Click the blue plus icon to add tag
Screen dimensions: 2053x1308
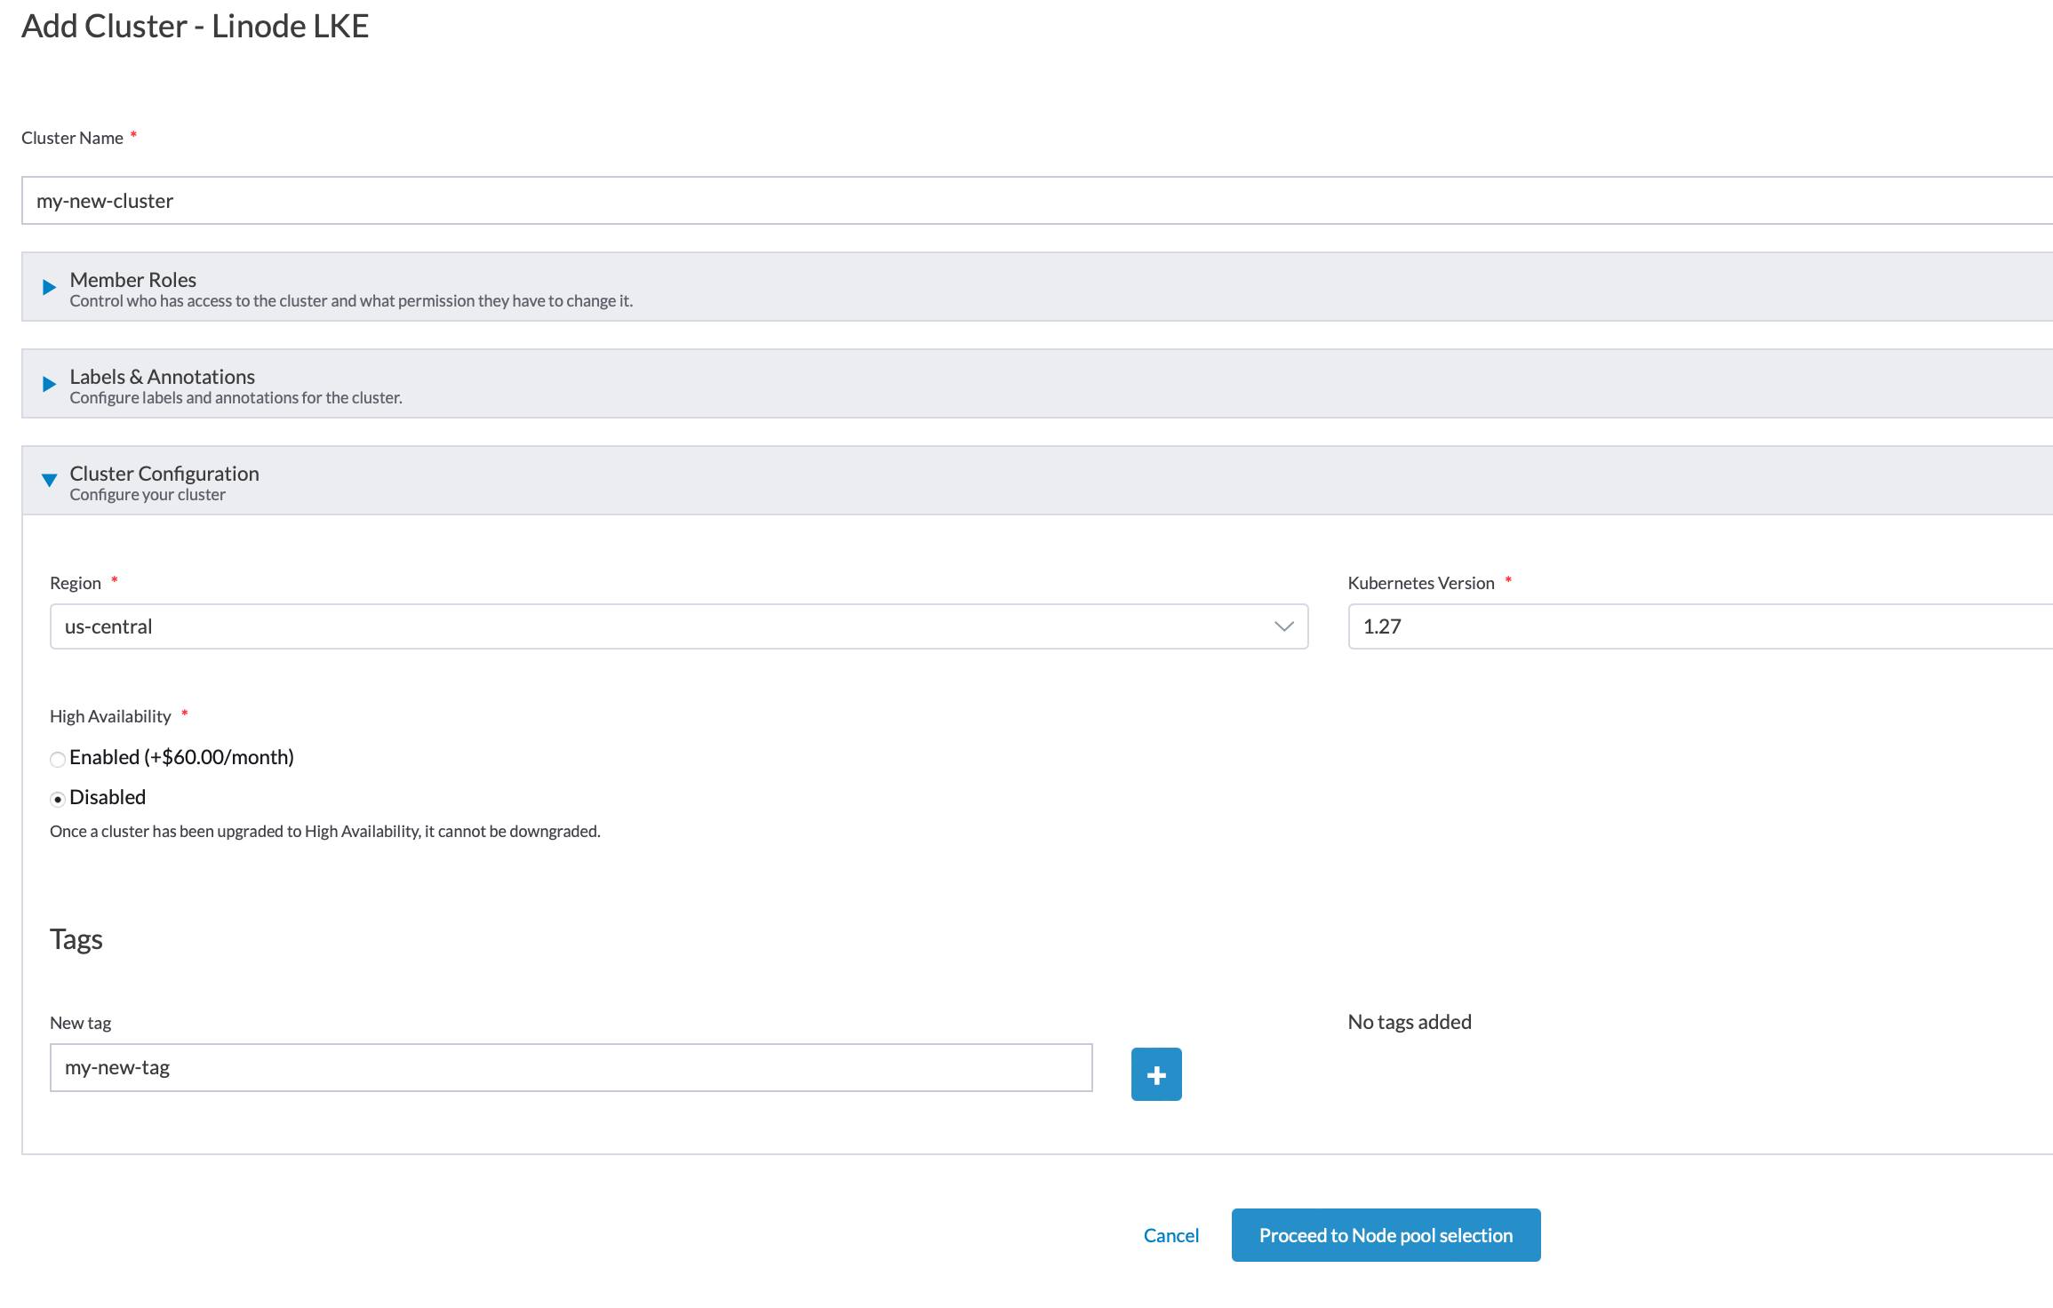[x=1155, y=1073]
